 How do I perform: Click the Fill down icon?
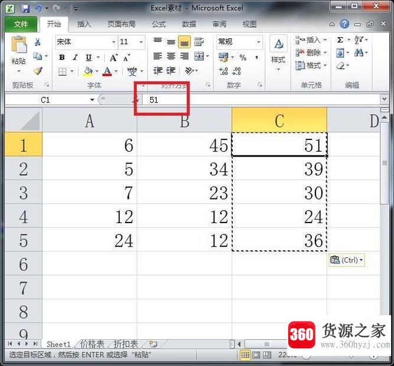[340, 53]
